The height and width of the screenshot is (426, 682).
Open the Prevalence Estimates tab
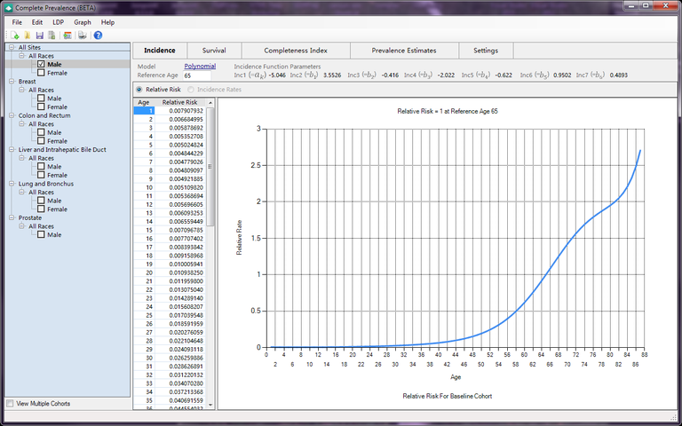(403, 51)
